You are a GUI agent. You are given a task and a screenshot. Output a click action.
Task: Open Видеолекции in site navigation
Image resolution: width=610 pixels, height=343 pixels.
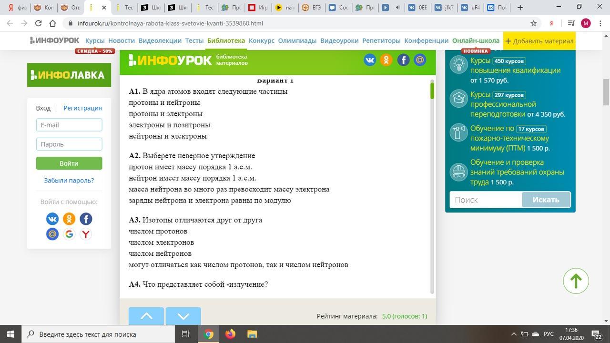160,40
